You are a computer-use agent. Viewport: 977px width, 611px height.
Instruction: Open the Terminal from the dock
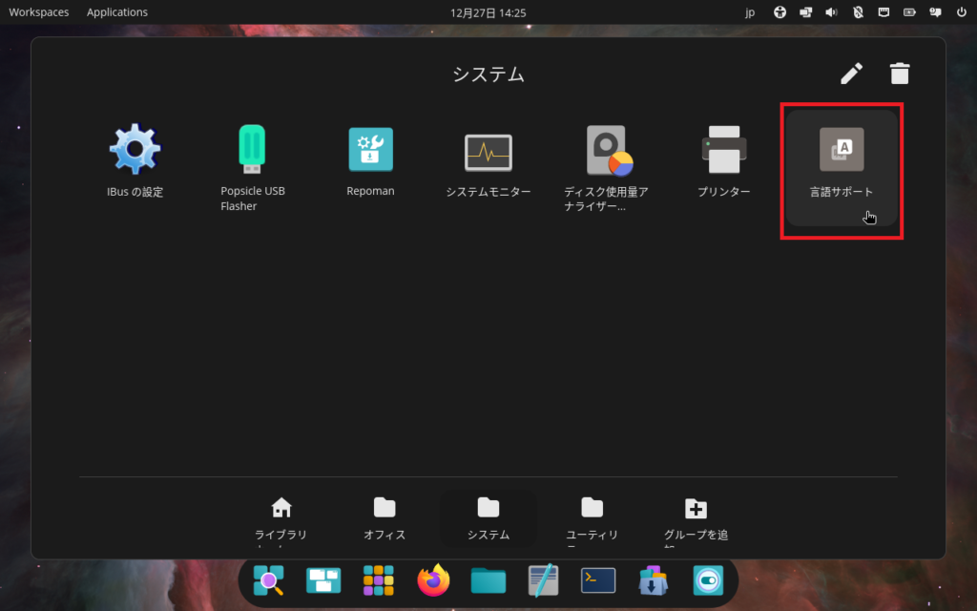click(x=598, y=580)
